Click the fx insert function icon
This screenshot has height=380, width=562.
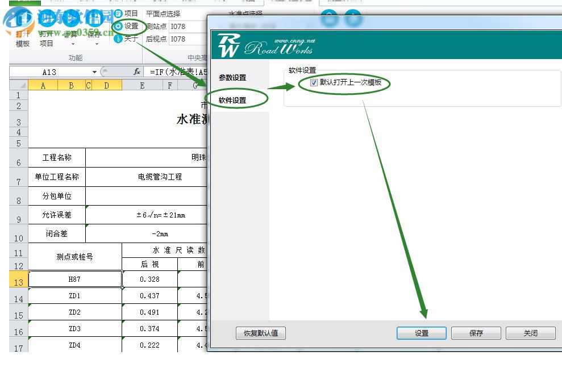coord(136,72)
